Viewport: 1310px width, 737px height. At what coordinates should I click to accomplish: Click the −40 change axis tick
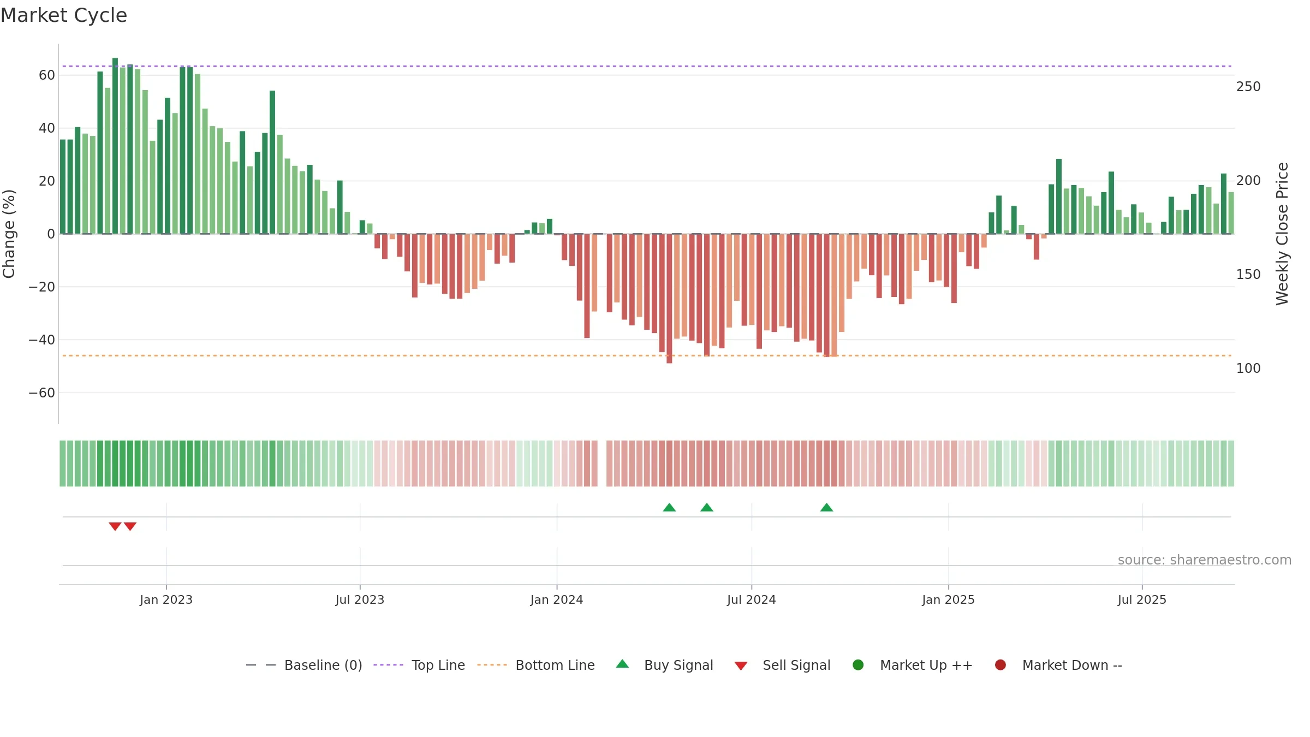pyautogui.click(x=42, y=340)
